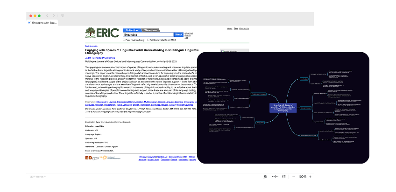Click the zoom in plus button
This screenshot has width=396, height=192.
310,177
